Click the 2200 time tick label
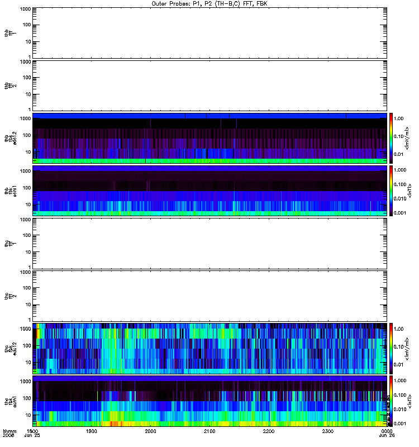Viewport: 419px width, 447px height. [269, 431]
